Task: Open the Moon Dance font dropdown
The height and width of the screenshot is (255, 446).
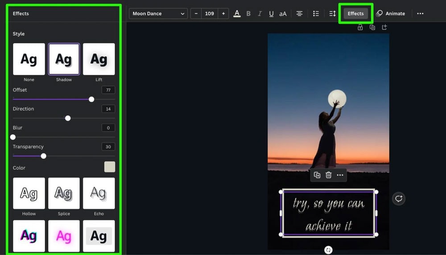Action: 158,14
